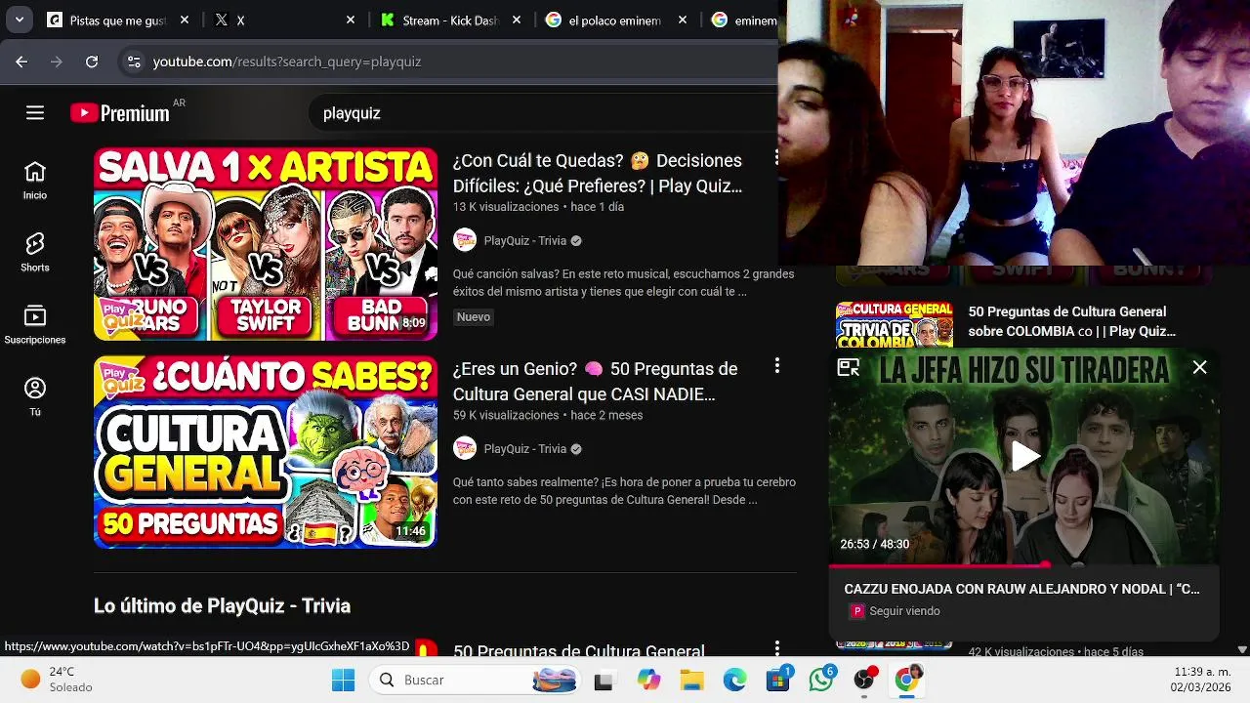
Task: Open PlayQuiz - Trivia channel under second video
Action: pyautogui.click(x=525, y=448)
